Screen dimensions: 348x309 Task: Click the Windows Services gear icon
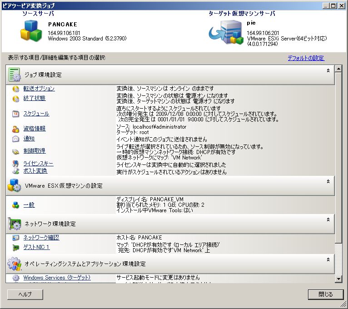point(15,278)
